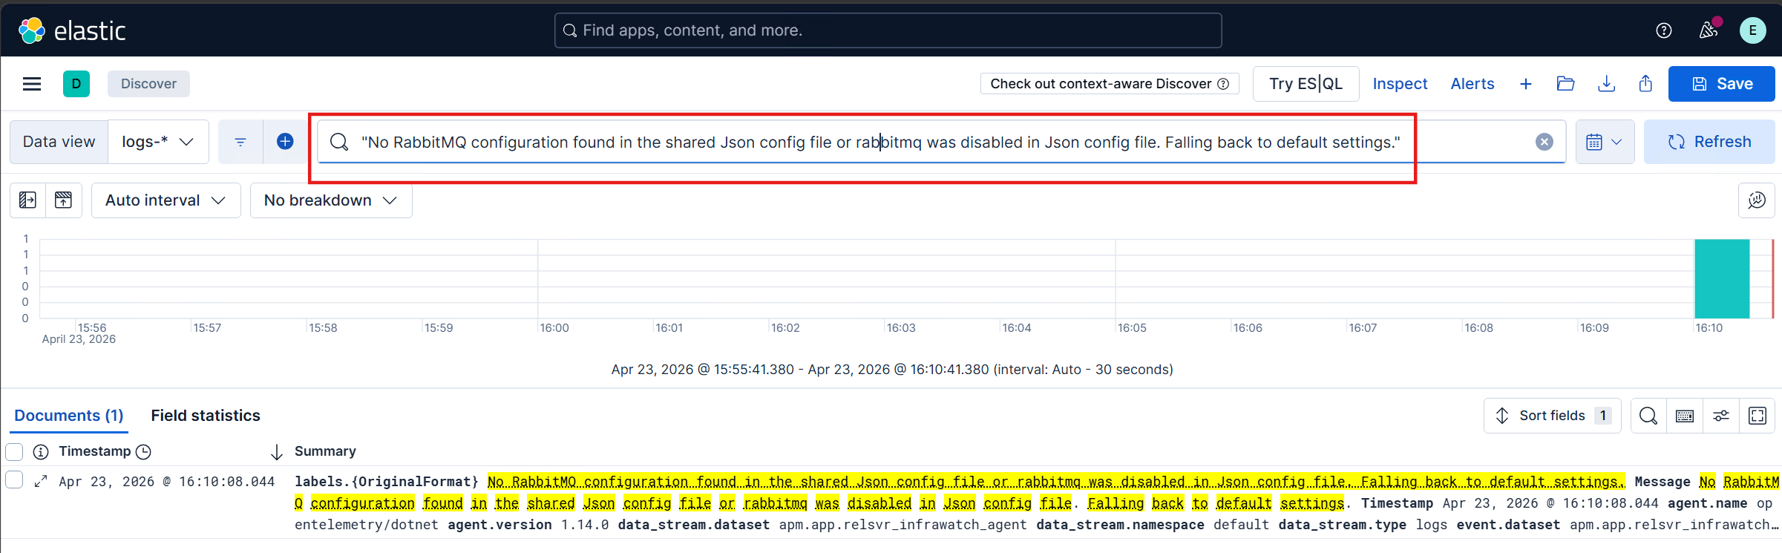
Task: Expand document details arrow for 16:10:08.044 row
Action: [41, 481]
